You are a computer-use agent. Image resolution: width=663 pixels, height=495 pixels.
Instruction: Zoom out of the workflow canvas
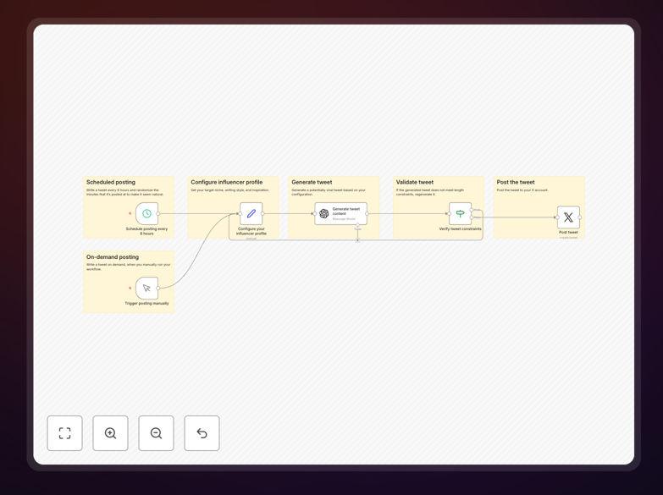(156, 433)
